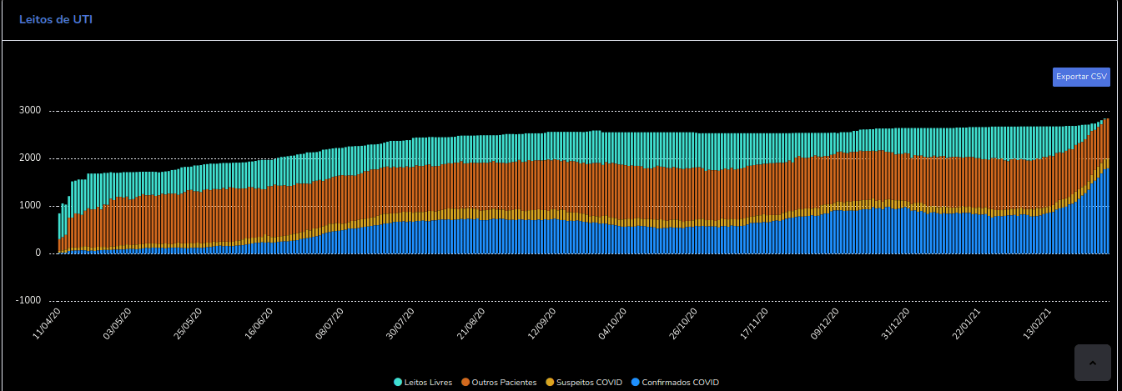
Task: Toggle the Suspeitos COVID legend entry
Action: coord(584,383)
